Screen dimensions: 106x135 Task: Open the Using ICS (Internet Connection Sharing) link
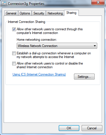click(x=39, y=74)
